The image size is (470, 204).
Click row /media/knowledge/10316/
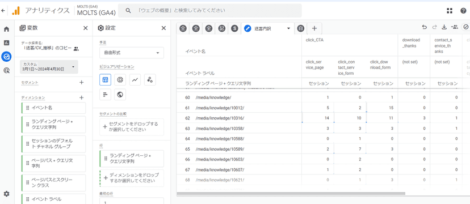[323, 118]
